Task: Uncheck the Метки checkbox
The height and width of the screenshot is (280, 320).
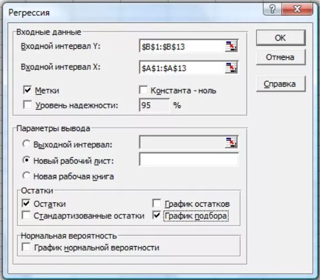Action: (x=27, y=90)
